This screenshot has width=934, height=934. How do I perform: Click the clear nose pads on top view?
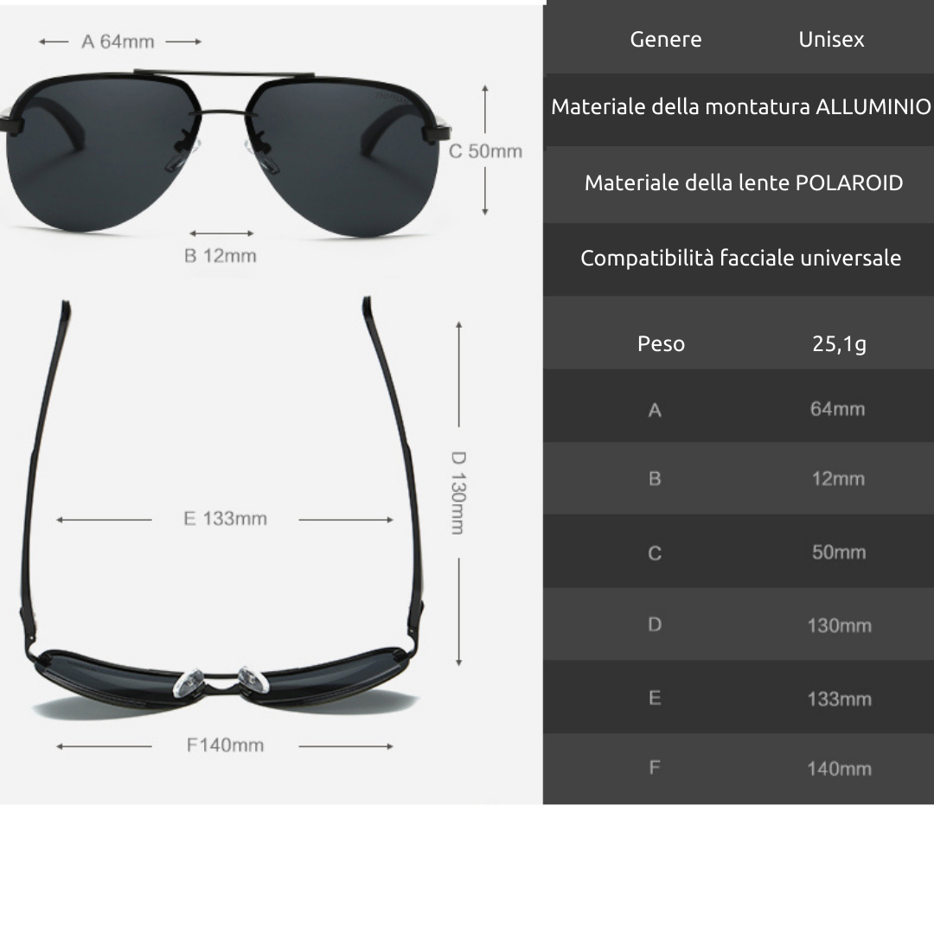coord(221,682)
